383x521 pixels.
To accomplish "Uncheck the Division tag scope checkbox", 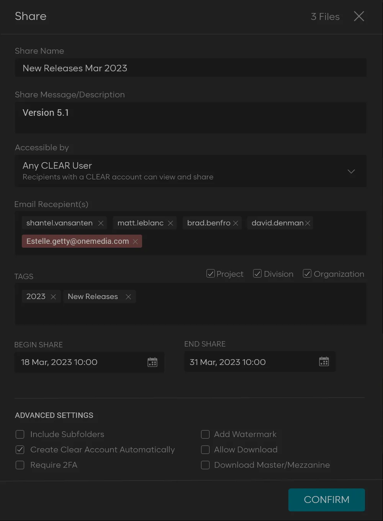I will (x=257, y=273).
